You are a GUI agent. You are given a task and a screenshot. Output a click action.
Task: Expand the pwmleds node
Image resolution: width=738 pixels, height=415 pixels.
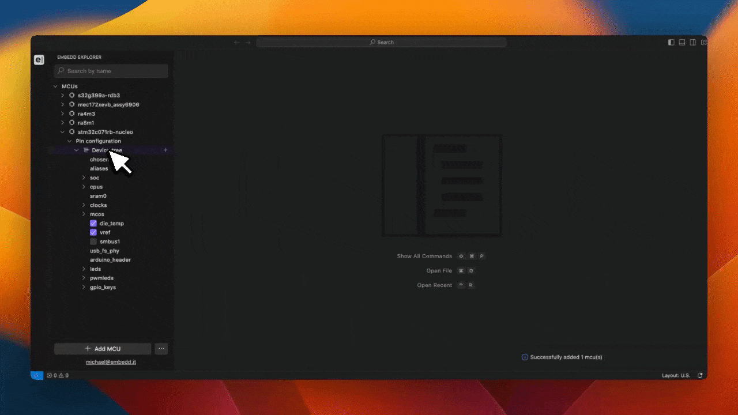pyautogui.click(x=84, y=278)
